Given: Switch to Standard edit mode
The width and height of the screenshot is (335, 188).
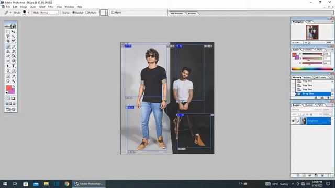Looking at the screenshot, I should [8, 98].
